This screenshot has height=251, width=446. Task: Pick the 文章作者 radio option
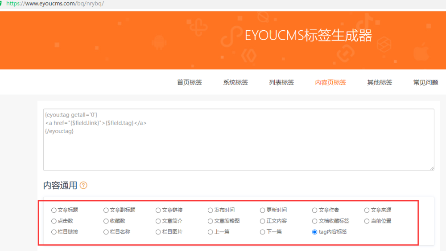point(314,210)
